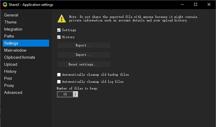Click the Export... button
Image resolution: width=216 pixels, height=127 pixels.
click(x=84, y=45)
